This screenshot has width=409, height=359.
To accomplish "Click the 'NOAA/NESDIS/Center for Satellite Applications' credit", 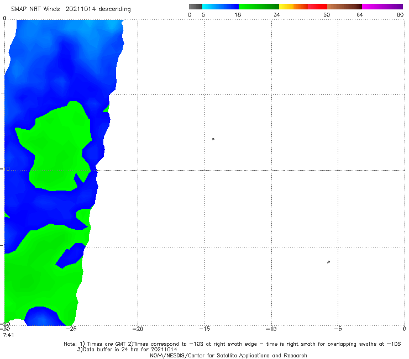I will click(x=228, y=356).
